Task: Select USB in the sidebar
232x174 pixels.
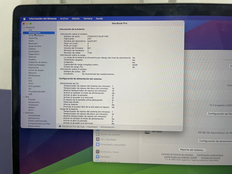Action: pos(30,94)
